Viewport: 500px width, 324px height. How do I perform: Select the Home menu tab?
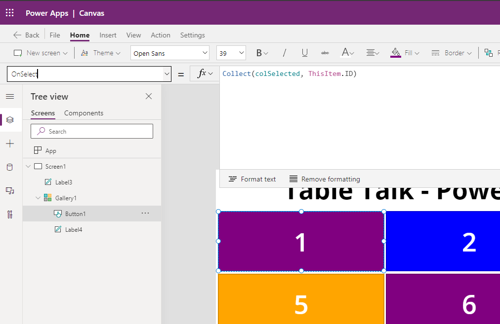click(x=80, y=35)
